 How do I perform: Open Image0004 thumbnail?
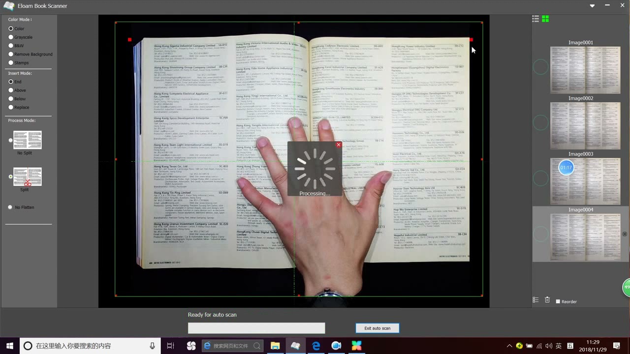tap(585, 237)
